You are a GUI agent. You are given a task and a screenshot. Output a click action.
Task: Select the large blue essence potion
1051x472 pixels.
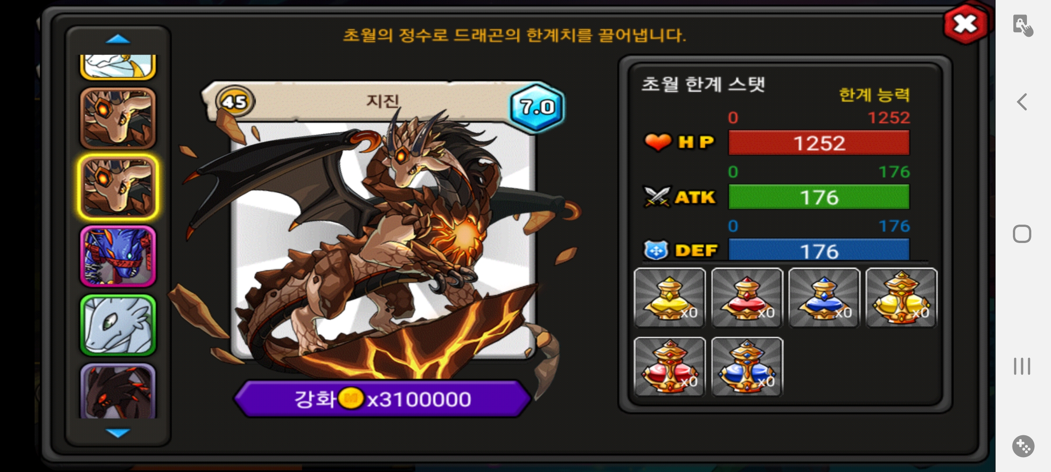coord(747,367)
